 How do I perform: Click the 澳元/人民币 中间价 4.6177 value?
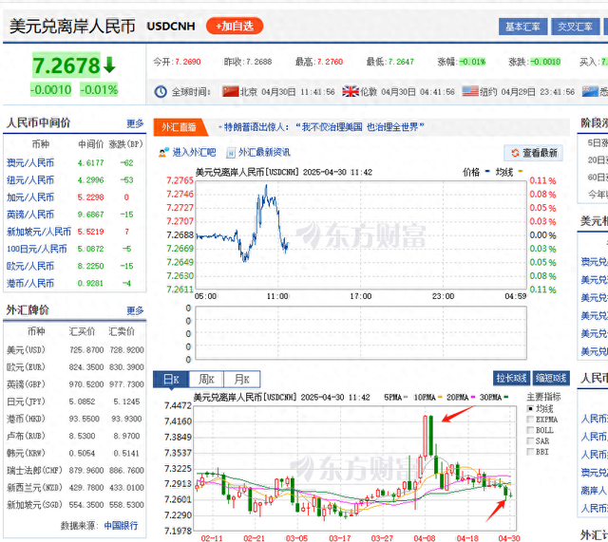91,162
